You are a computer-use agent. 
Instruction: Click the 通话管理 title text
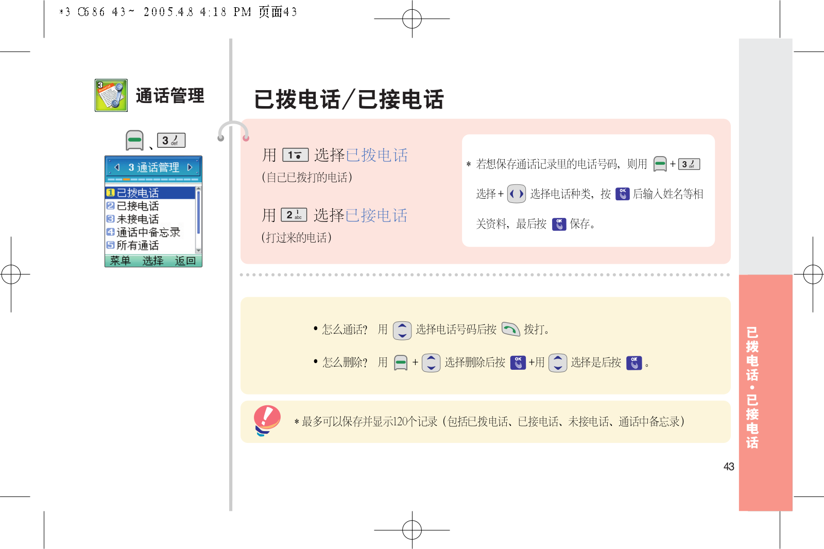coord(170,96)
